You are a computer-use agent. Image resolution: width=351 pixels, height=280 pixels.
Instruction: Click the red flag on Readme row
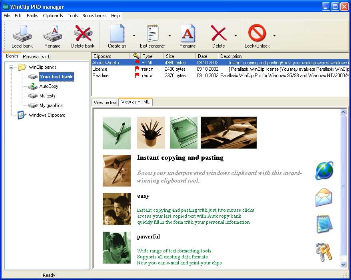(137, 75)
